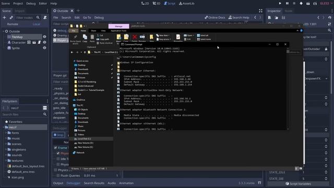Toggle Sprite node visibility

[44, 48]
